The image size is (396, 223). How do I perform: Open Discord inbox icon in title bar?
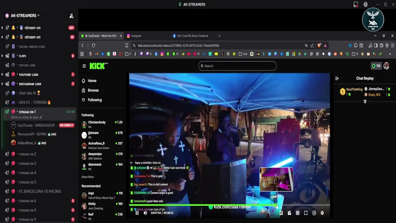(x=356, y=4)
